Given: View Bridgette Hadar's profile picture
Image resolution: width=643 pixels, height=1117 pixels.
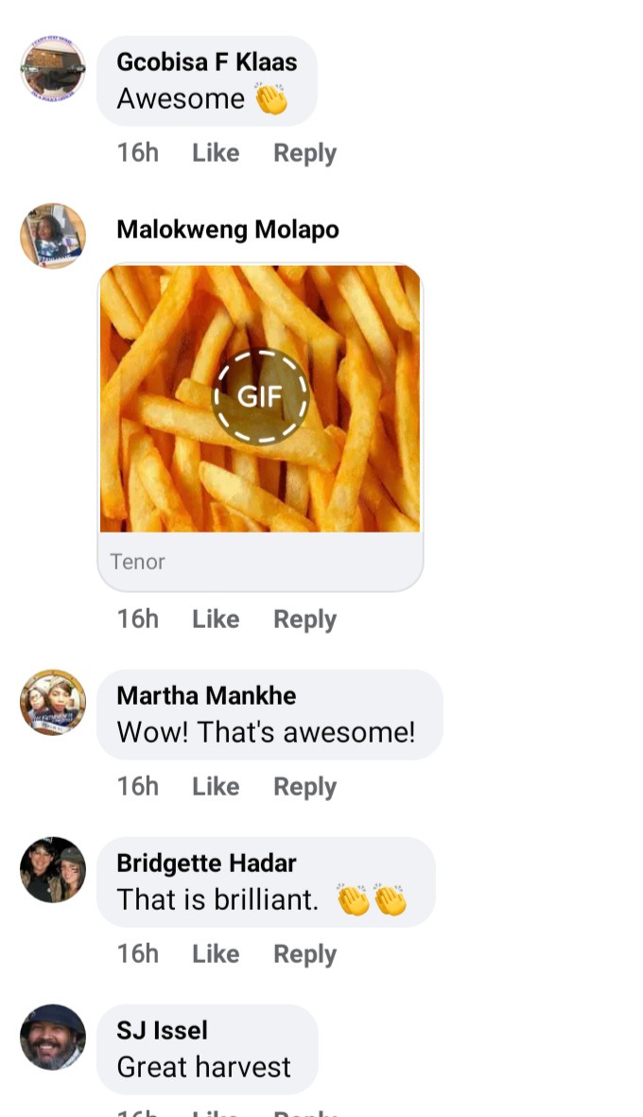Looking at the screenshot, I should 53,870.
